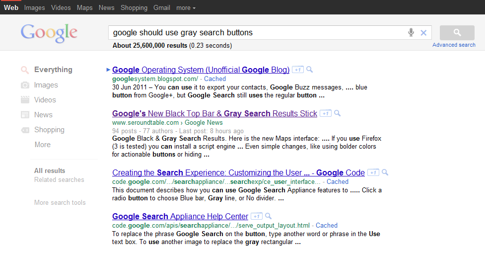Select the Web tab in top bar
Image resolution: width=485 pixels, height=253 pixels.
11,8
